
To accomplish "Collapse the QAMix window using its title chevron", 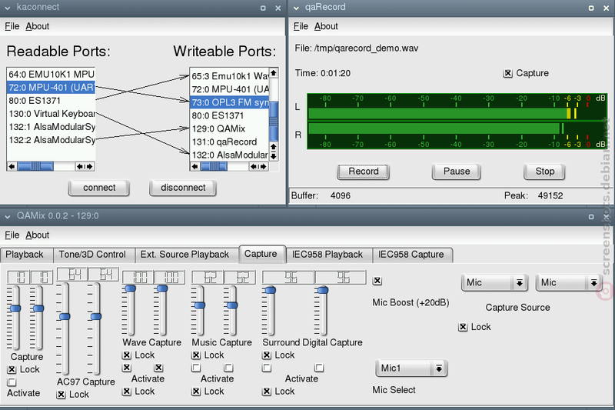I will click(x=8, y=217).
